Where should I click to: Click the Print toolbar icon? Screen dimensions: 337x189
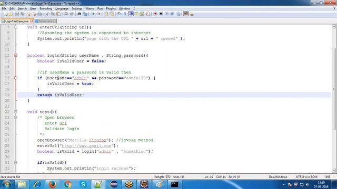coord(40,14)
